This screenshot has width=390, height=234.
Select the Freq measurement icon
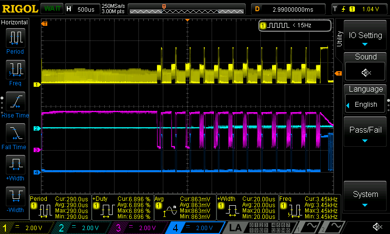(x=16, y=69)
